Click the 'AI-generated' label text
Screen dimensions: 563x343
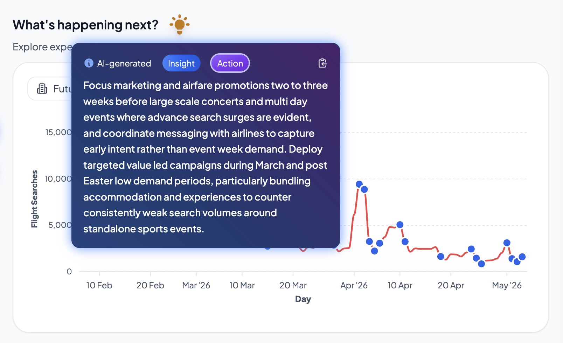point(124,63)
